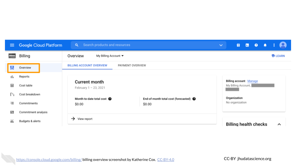
Task: Open the help question mark icon
Action: [256, 45]
